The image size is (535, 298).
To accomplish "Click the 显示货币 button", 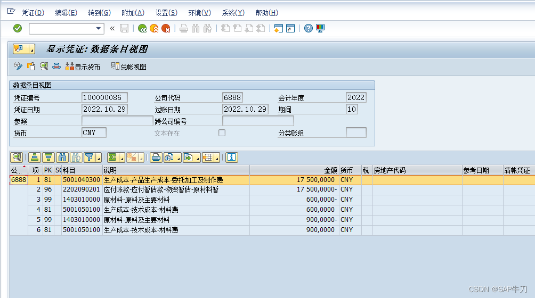I will 83,67.
